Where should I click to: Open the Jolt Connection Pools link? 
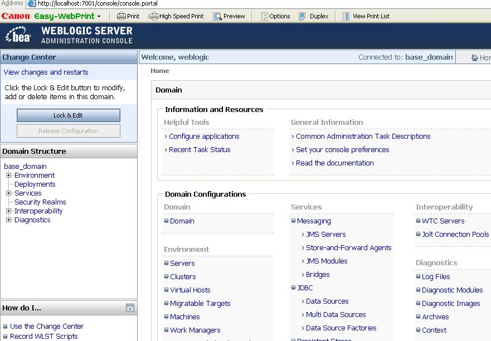coord(455,234)
